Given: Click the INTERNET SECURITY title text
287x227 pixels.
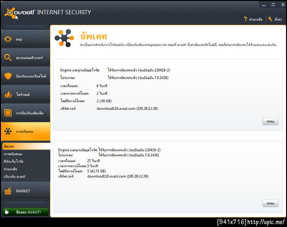Looking at the screenshot, I should 64,12.
